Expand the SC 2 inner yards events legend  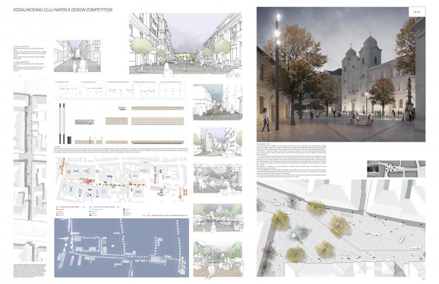coord(105,208)
